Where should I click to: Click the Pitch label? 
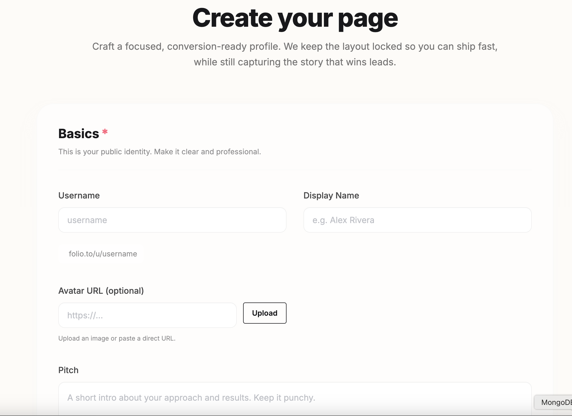click(x=68, y=370)
